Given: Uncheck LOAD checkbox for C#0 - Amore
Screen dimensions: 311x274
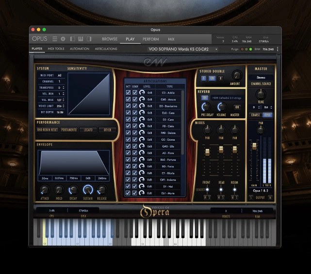Looking at the screenshot, I should tap(135, 99).
